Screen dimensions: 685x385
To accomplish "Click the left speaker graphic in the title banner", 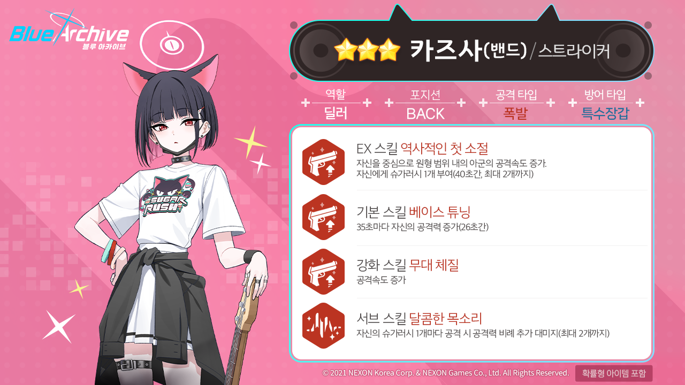I will click(x=320, y=51).
